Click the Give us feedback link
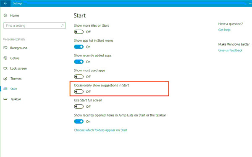252x157 pixels. point(230,50)
